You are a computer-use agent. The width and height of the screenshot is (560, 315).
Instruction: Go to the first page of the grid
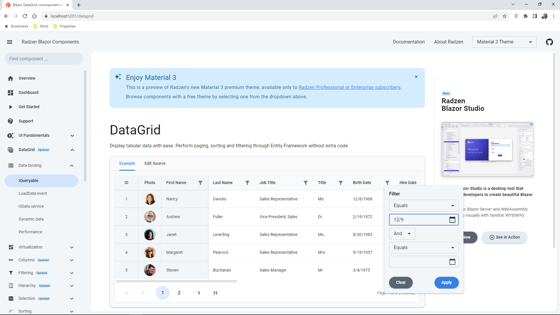click(127, 293)
